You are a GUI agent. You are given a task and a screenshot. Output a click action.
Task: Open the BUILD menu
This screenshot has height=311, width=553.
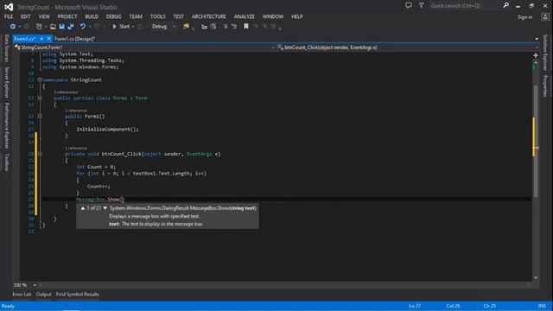92,16
